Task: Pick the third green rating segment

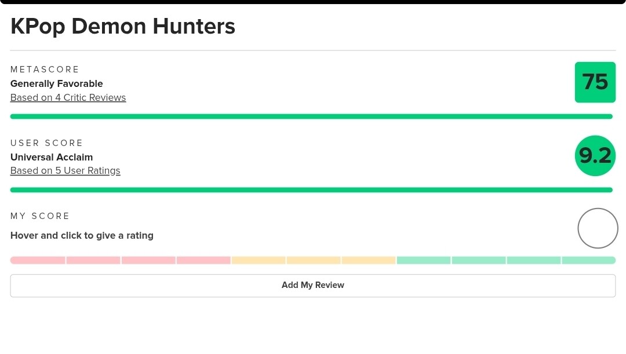Action: [x=534, y=260]
